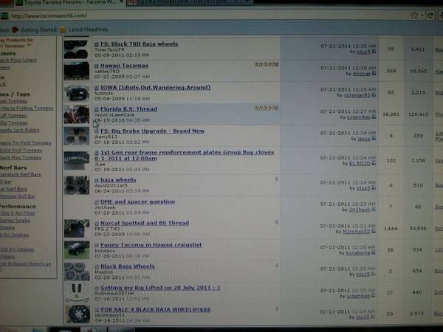This screenshot has height=332, width=443.
Task: Open Getting my Rig Lifted on 28 July thread
Action: (x=160, y=288)
